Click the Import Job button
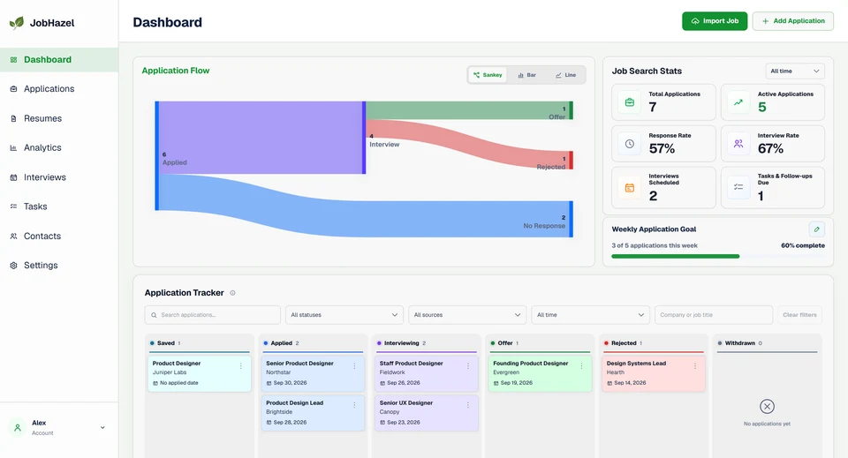The height and width of the screenshot is (458, 848). point(715,21)
